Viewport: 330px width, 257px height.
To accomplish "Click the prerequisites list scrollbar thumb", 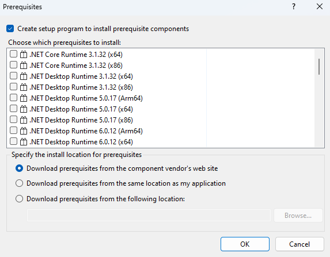I will coord(319,67).
